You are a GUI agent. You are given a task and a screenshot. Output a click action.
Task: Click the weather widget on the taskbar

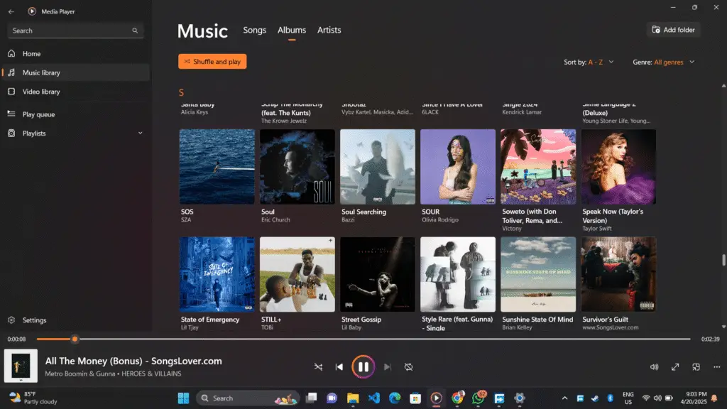pos(33,398)
